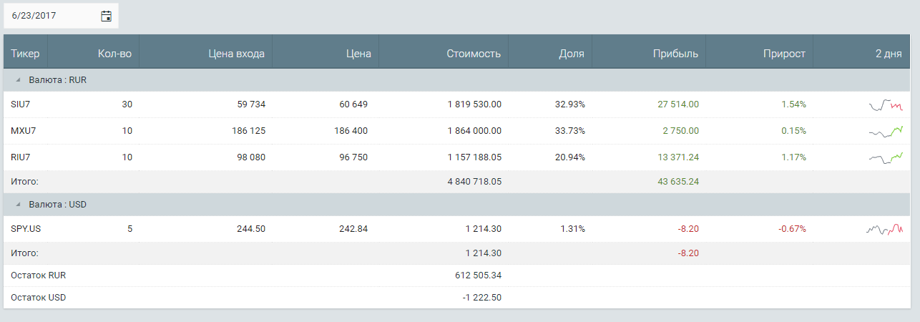Select the MXU7 ticker row

456,131
